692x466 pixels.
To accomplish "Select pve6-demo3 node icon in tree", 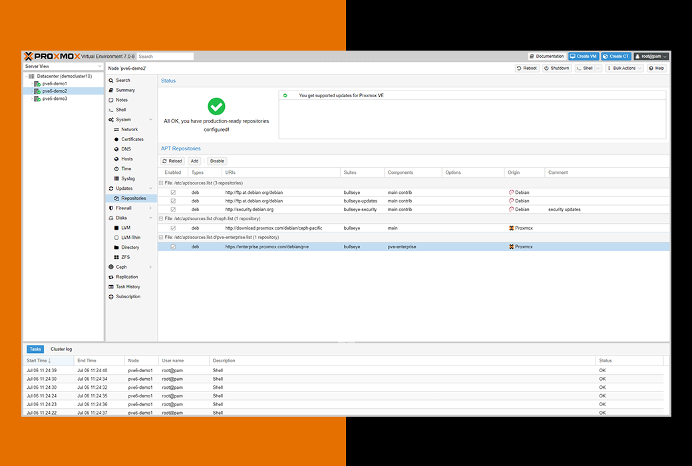I will [37, 99].
